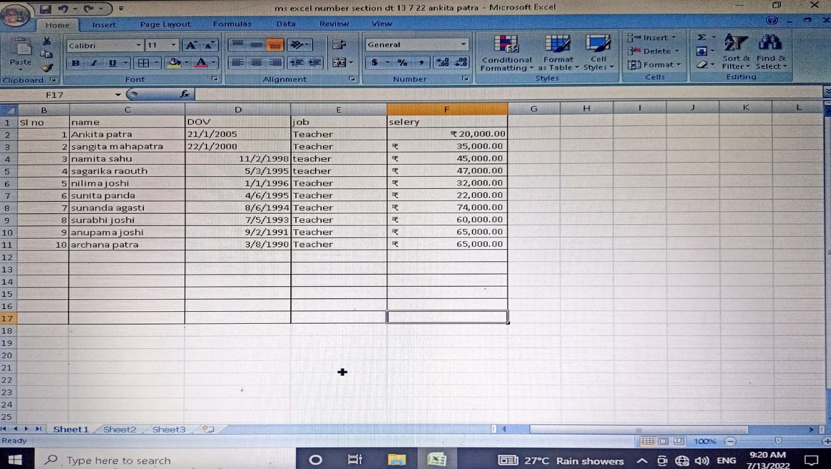Click Delete in the Cells group

click(653, 51)
